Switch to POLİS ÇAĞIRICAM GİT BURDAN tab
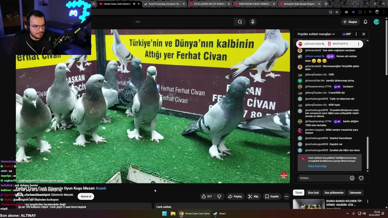The height and width of the screenshot is (218, 388). pos(209,4)
